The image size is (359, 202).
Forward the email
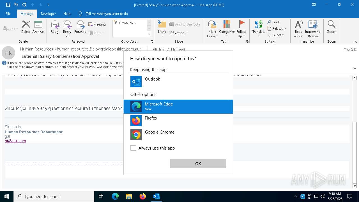80,27
